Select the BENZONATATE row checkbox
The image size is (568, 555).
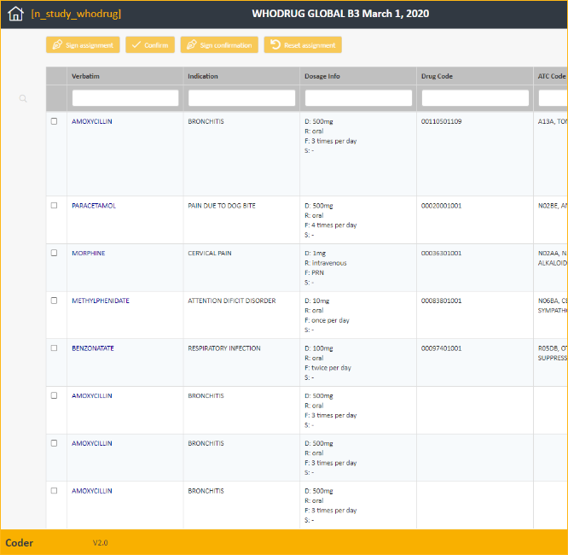(55, 348)
